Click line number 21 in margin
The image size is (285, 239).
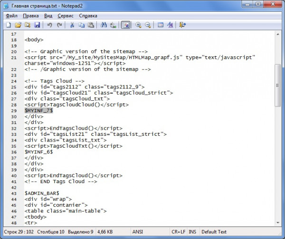pos(14,58)
